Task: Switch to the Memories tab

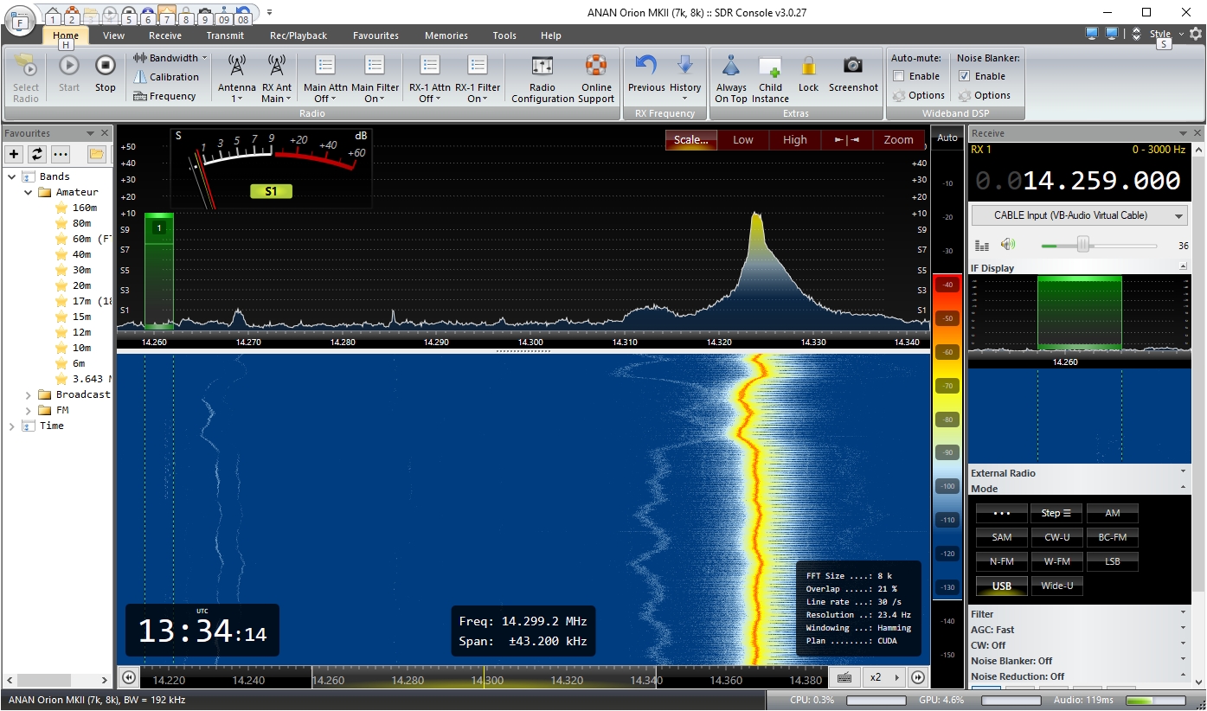Action: [446, 35]
